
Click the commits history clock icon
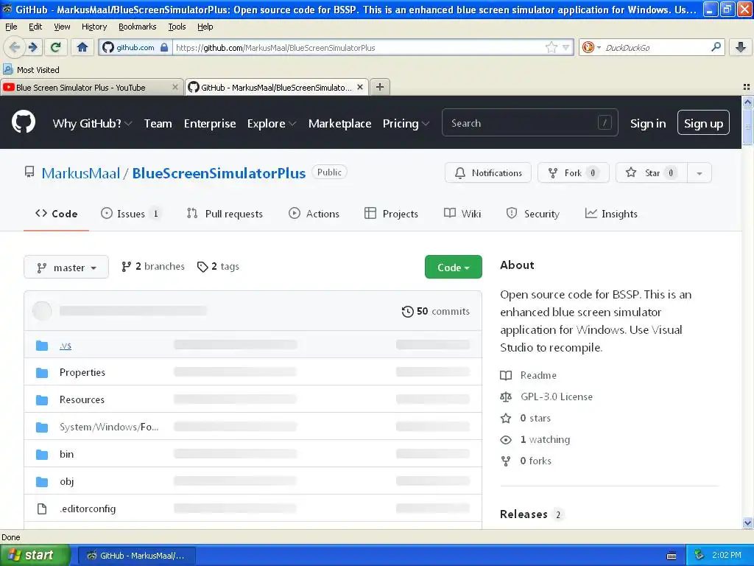[x=407, y=312]
